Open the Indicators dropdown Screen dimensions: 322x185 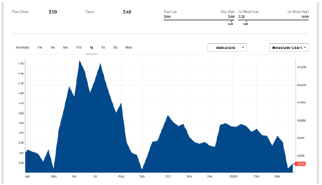227,48
